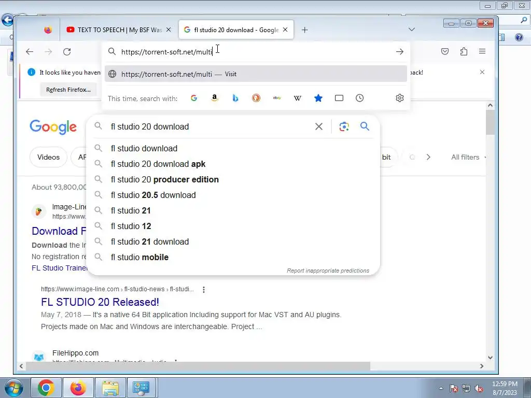Viewport: 531px width, 398px height.
Task: Choose suggestion fl studio mobile
Action: [x=233, y=257]
